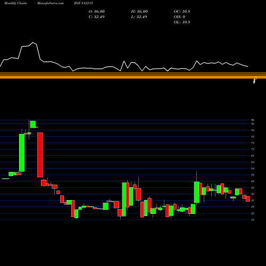Click the 'OL: 10.8' reading

tap(182, 22)
